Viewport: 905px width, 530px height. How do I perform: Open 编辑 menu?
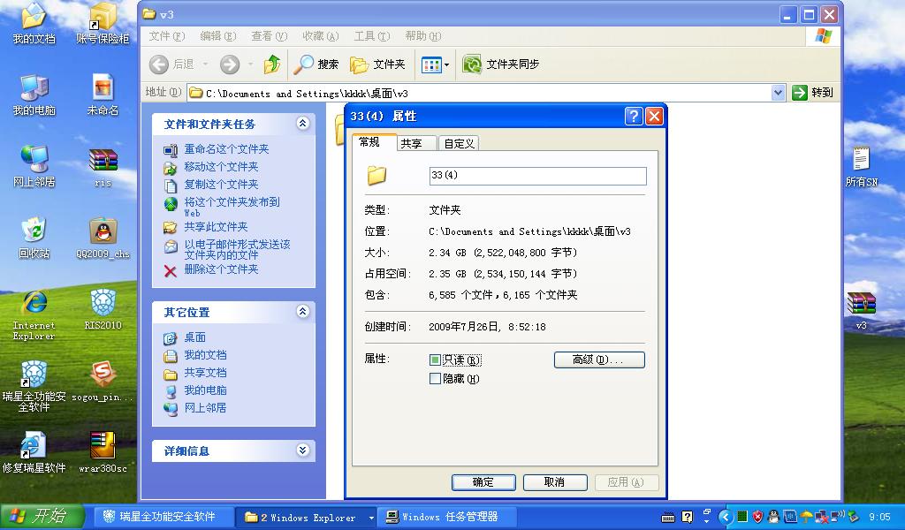point(217,35)
